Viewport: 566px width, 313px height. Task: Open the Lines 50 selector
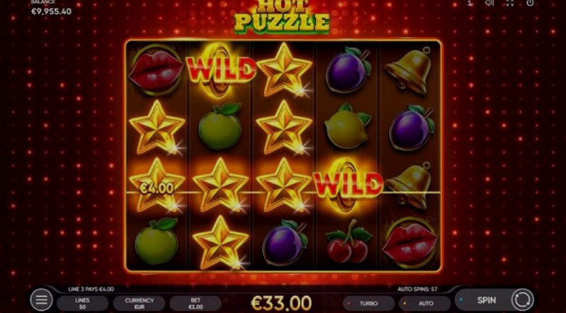coord(82,303)
